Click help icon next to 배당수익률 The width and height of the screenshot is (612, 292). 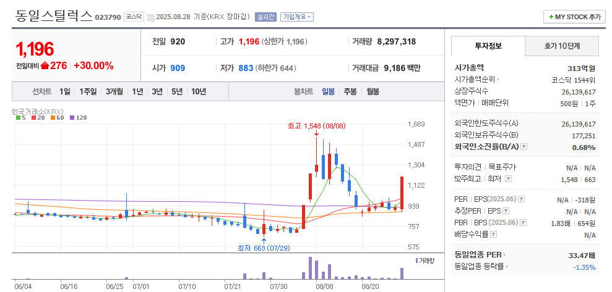pos(494,235)
